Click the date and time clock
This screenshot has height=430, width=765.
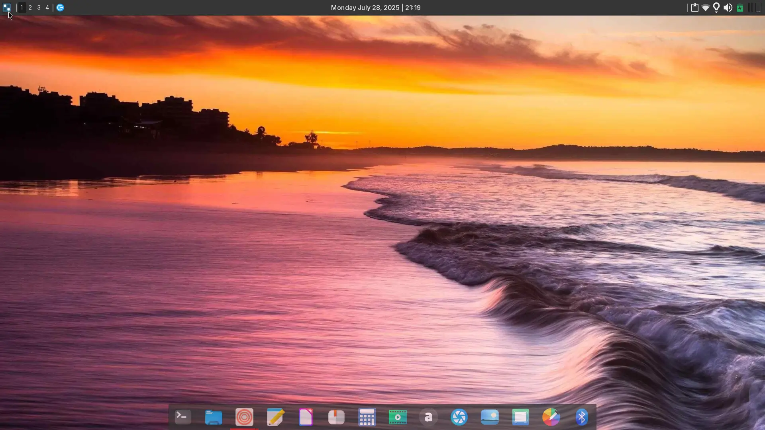coord(375,8)
